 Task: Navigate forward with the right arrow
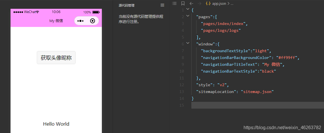[199, 3]
